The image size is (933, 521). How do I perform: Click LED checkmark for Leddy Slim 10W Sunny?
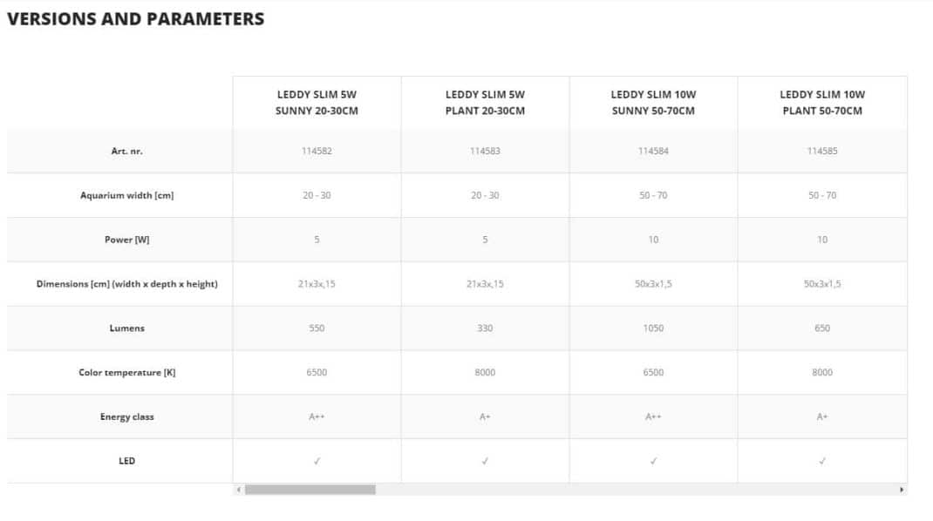tap(653, 461)
